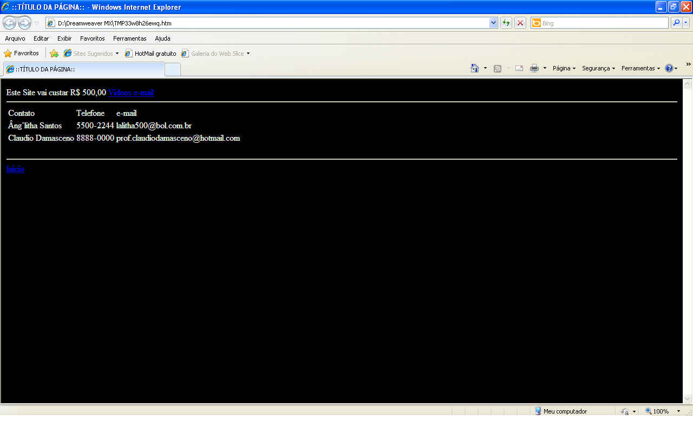This screenshot has width=693, height=433.
Task: Open the Favoritos star button
Action: 22,54
